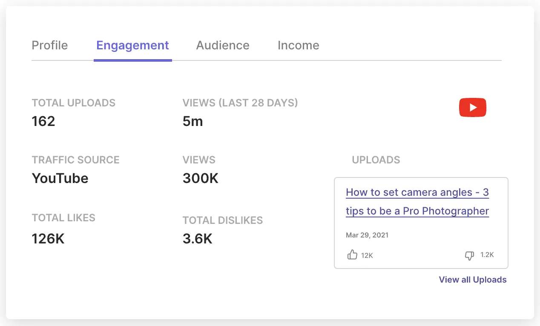Click the YouTube traffic source value
This screenshot has width=540, height=326.
click(x=60, y=178)
